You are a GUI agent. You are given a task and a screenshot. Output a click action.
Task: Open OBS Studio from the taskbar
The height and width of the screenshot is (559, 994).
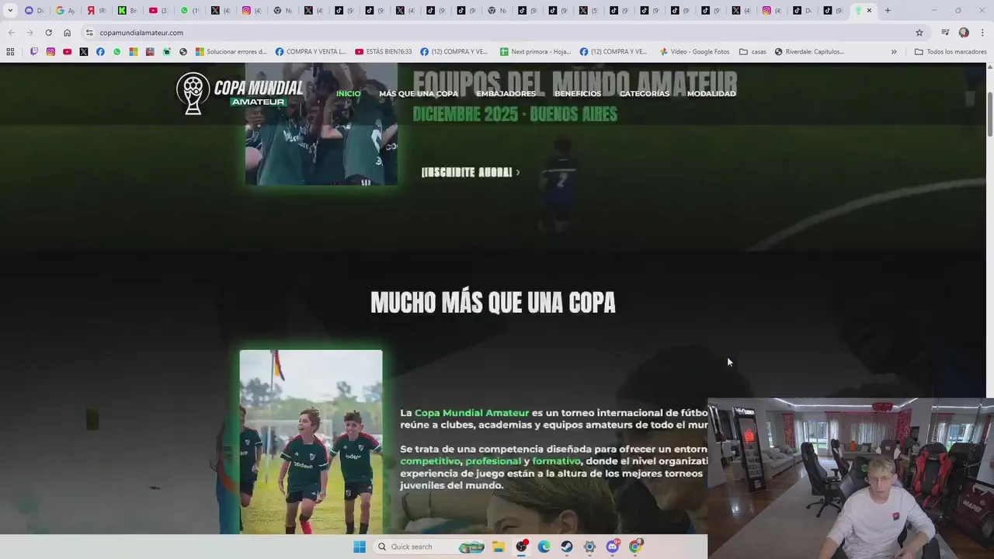point(521,547)
